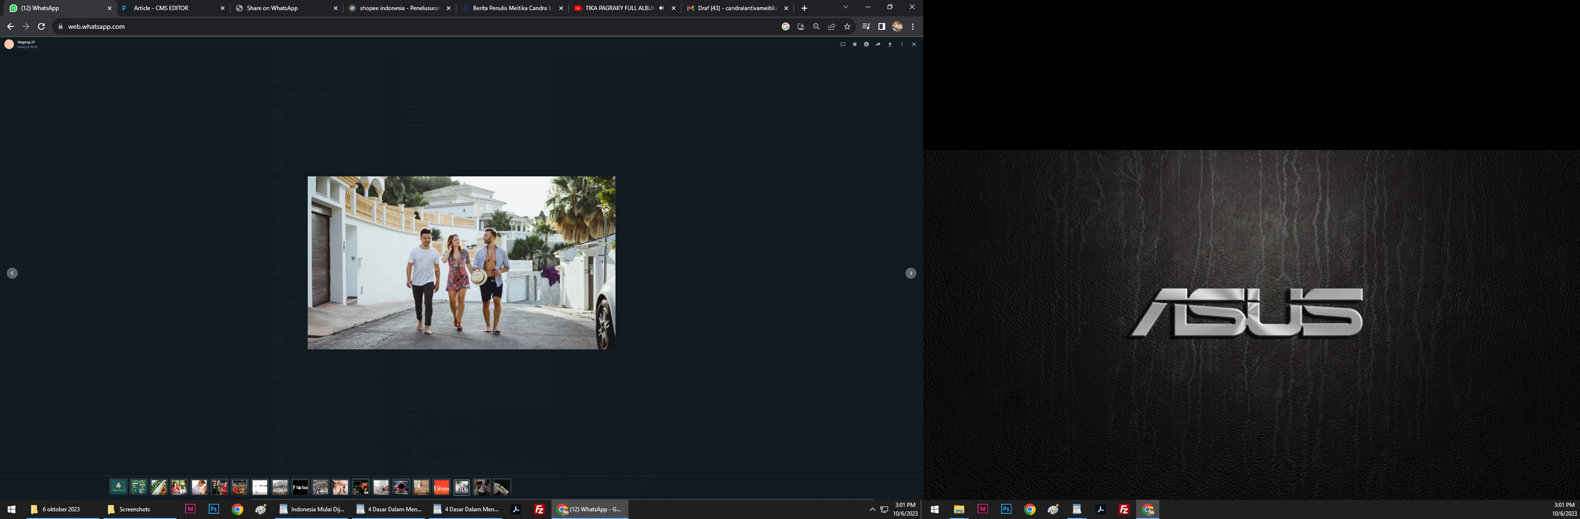
Task: Install WhatsApp Web app icon
Action: click(x=801, y=26)
